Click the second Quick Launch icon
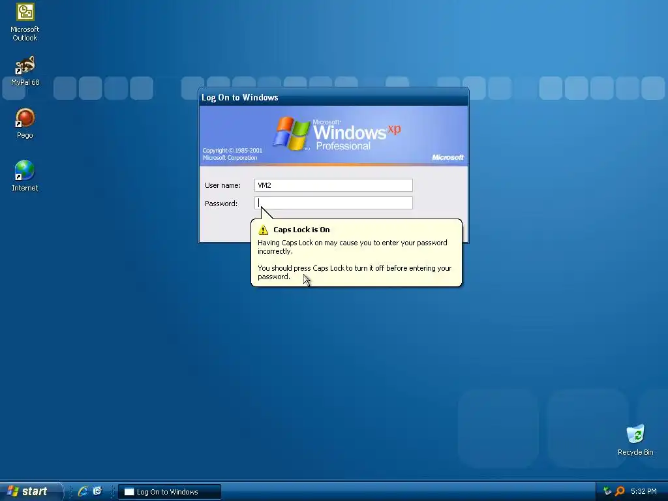Viewport: 668px width, 501px height. coord(98,491)
